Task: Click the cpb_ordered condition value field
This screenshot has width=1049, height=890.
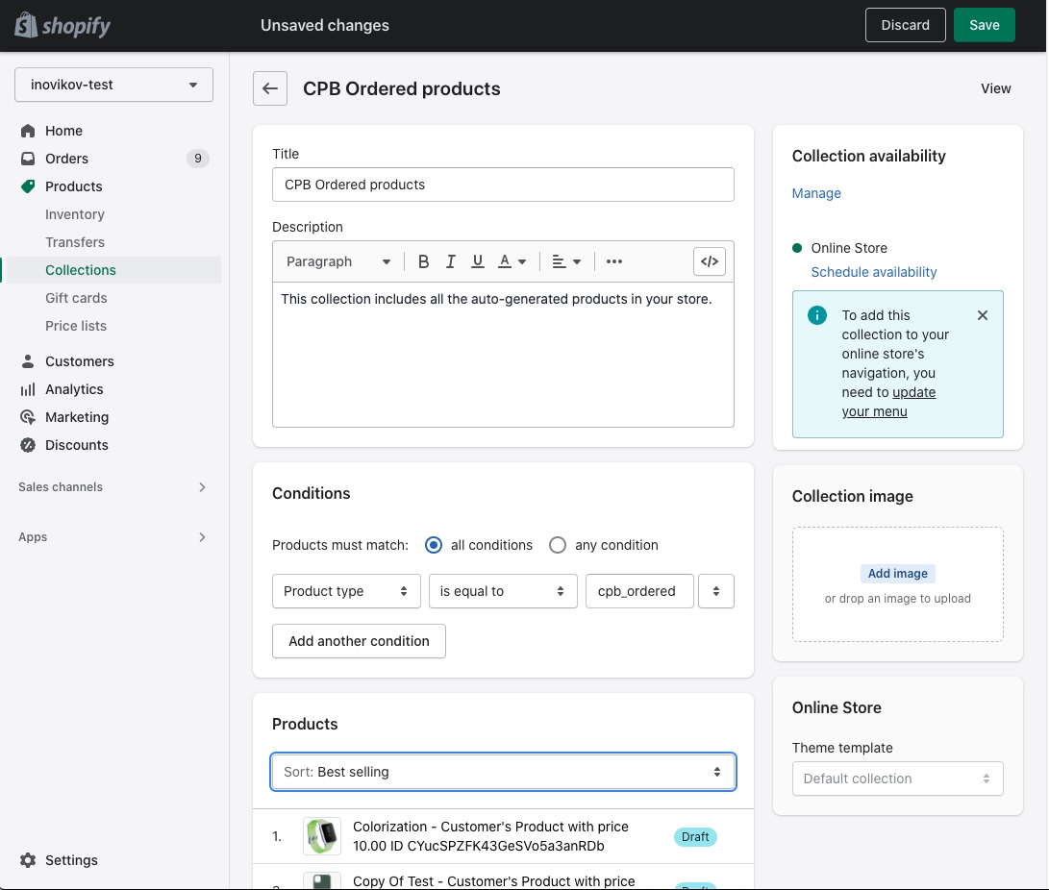Action: click(x=639, y=591)
